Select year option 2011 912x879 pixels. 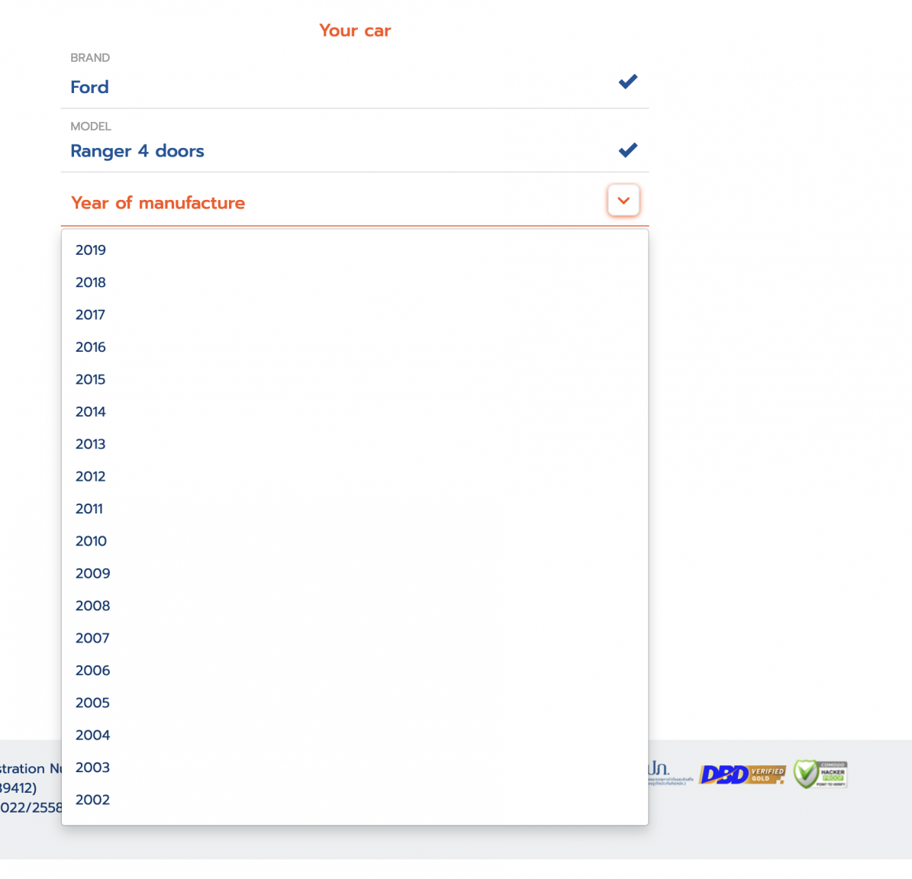355,509
